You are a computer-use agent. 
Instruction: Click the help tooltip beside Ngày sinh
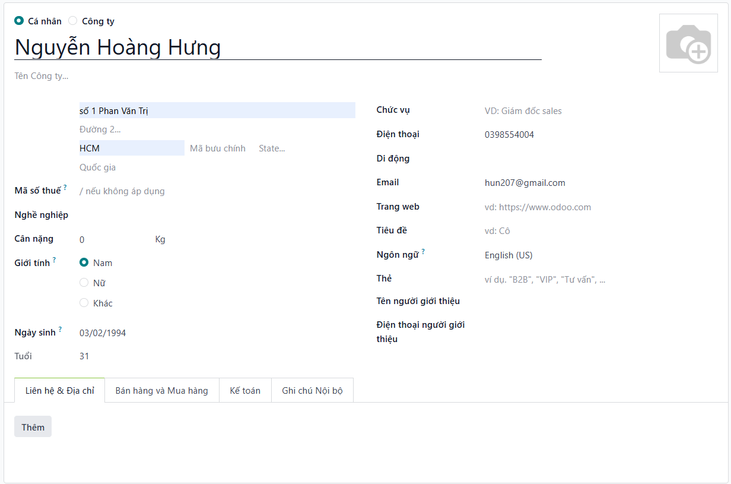click(x=60, y=330)
